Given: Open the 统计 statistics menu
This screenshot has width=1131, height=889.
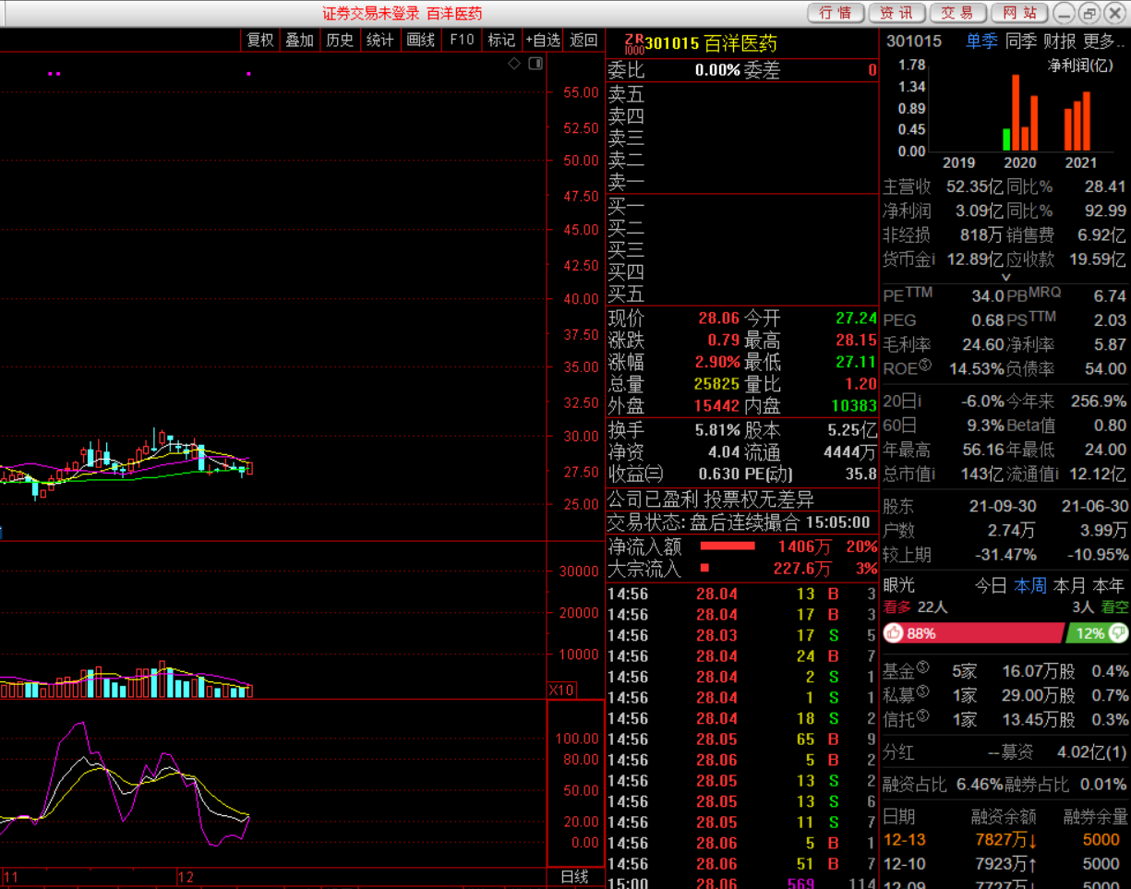Looking at the screenshot, I should point(380,40).
